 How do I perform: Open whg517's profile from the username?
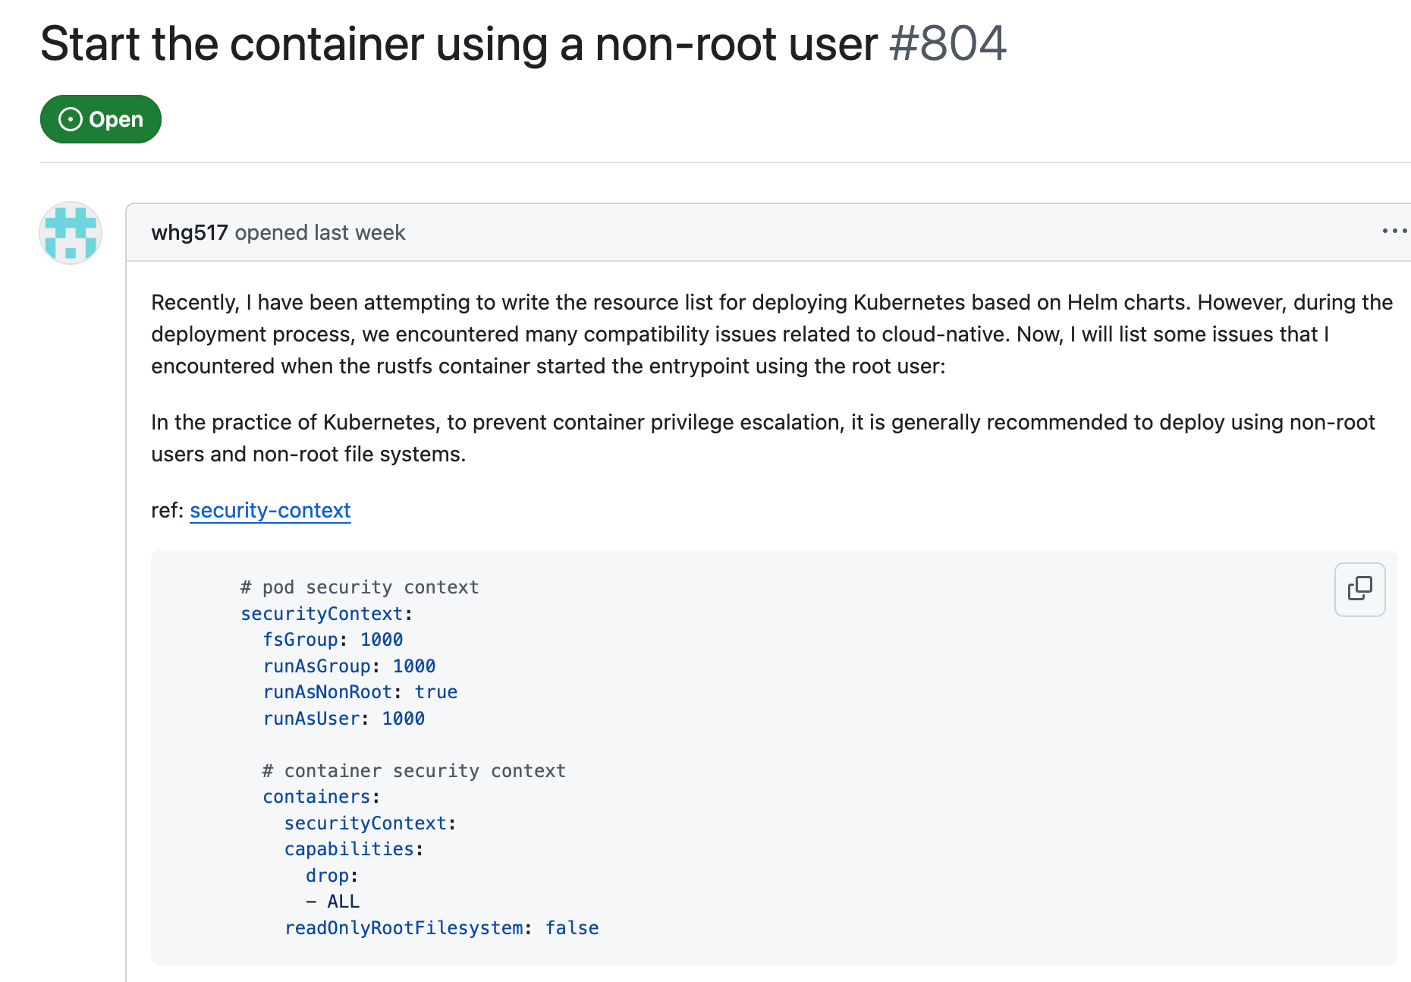189,232
